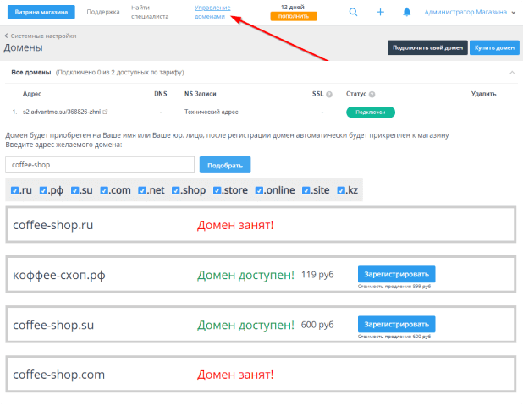Disable the .kz domain zone checkbox
Screen dimensions: 523x405
(x=342, y=190)
